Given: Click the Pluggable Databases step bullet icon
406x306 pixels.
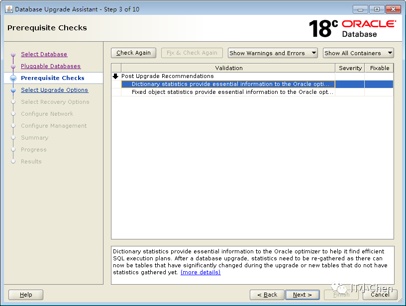Looking at the screenshot, I should [x=13, y=67].
